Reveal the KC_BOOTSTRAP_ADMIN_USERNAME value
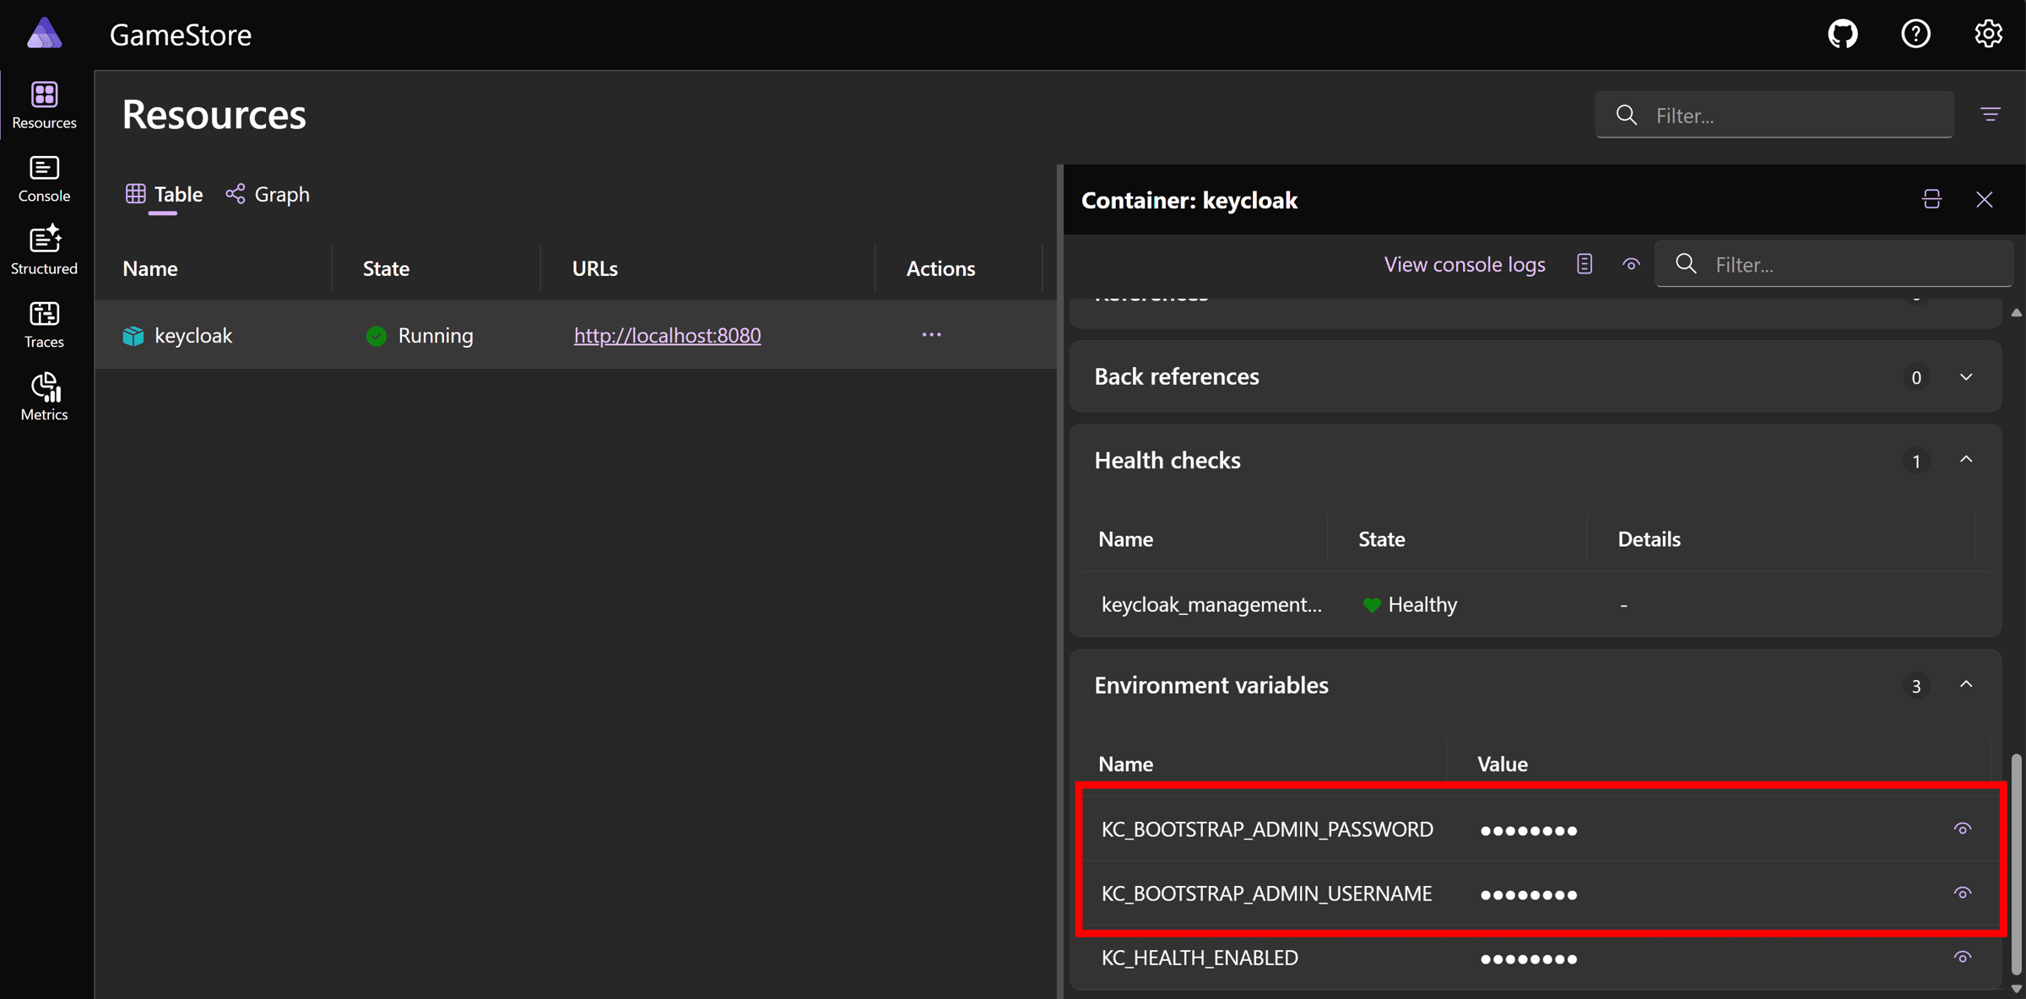Image resolution: width=2026 pixels, height=999 pixels. (x=1963, y=894)
